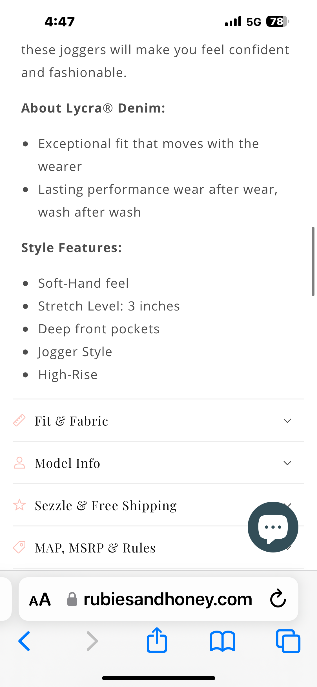This screenshot has height=687, width=317.
Task: Open the Model Info section
Action: [67, 463]
